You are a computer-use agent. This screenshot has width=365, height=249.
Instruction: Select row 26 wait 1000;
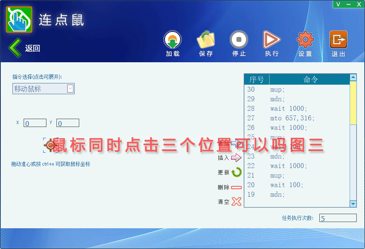297,128
